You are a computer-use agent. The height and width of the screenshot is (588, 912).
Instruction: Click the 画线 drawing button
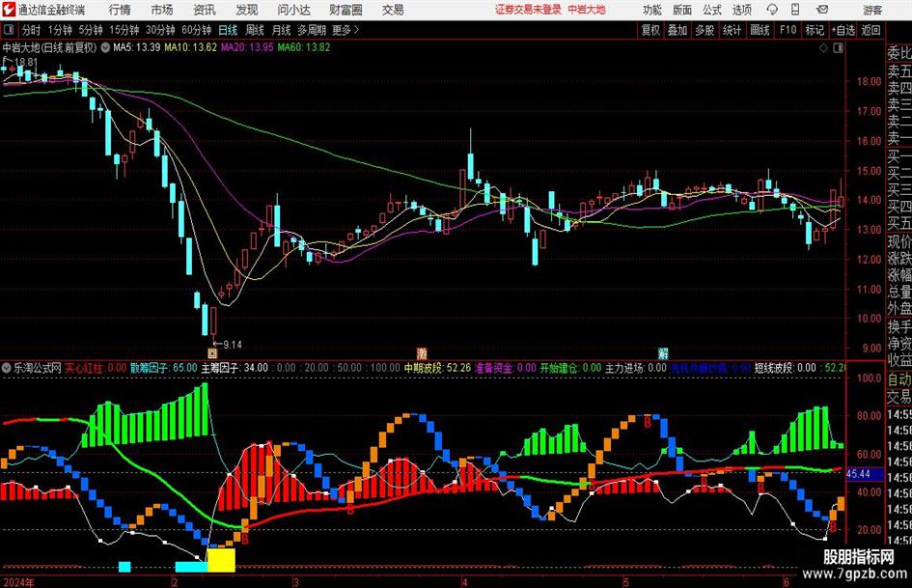point(760,30)
